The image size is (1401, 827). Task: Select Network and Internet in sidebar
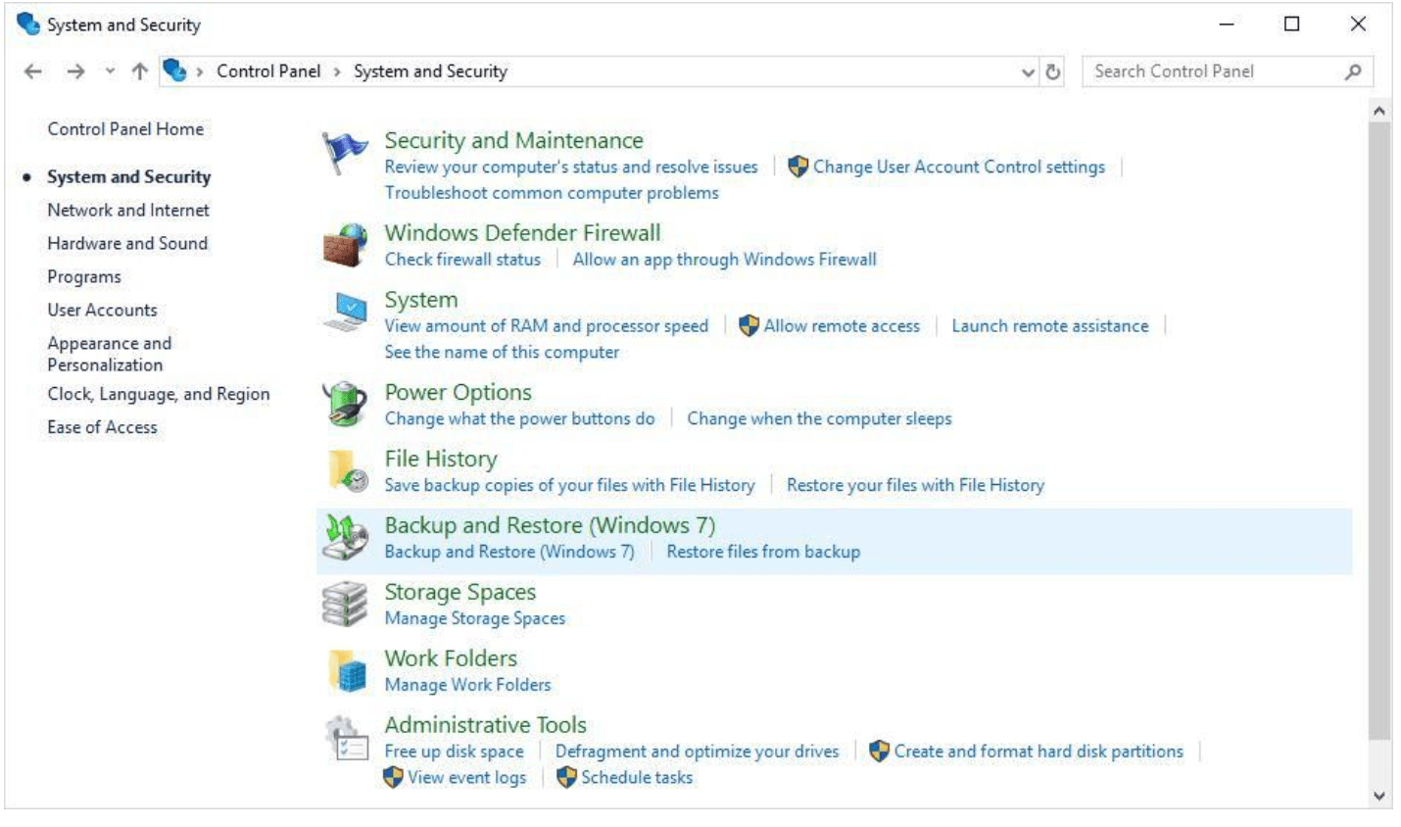[128, 210]
